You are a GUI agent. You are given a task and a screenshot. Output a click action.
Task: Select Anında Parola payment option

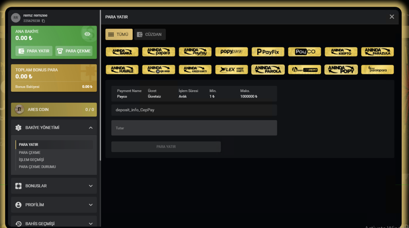(x=268, y=69)
